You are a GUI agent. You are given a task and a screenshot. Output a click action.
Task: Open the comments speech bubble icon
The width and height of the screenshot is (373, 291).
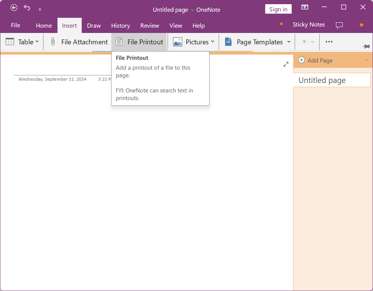pos(339,25)
